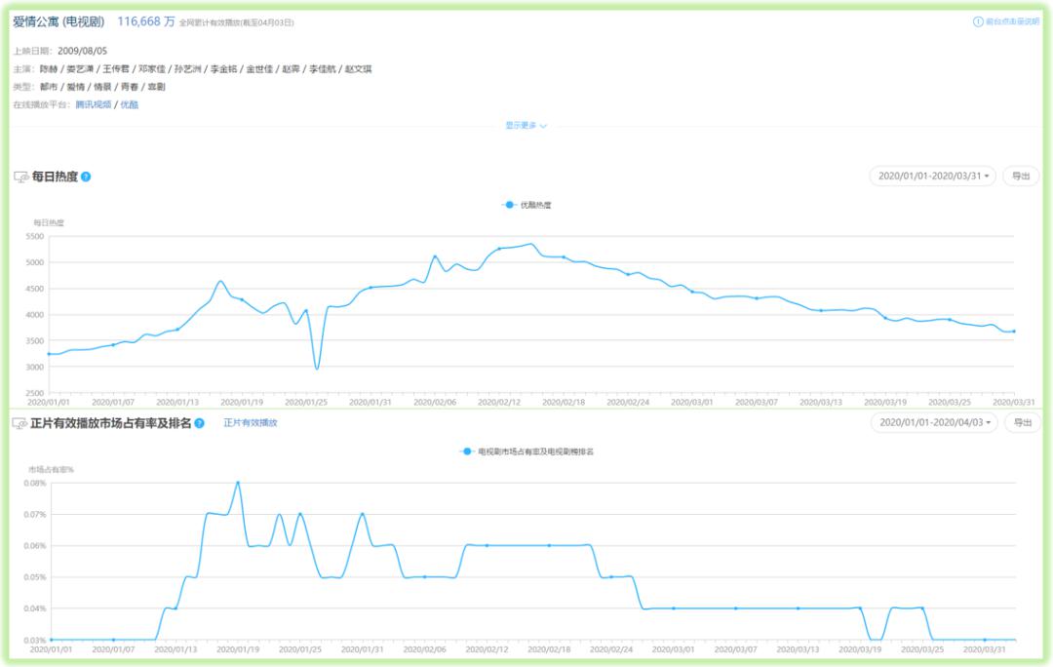Click the 爱情公寓 (电视剧) title
This screenshot has height=667, width=1053.
click(x=59, y=21)
